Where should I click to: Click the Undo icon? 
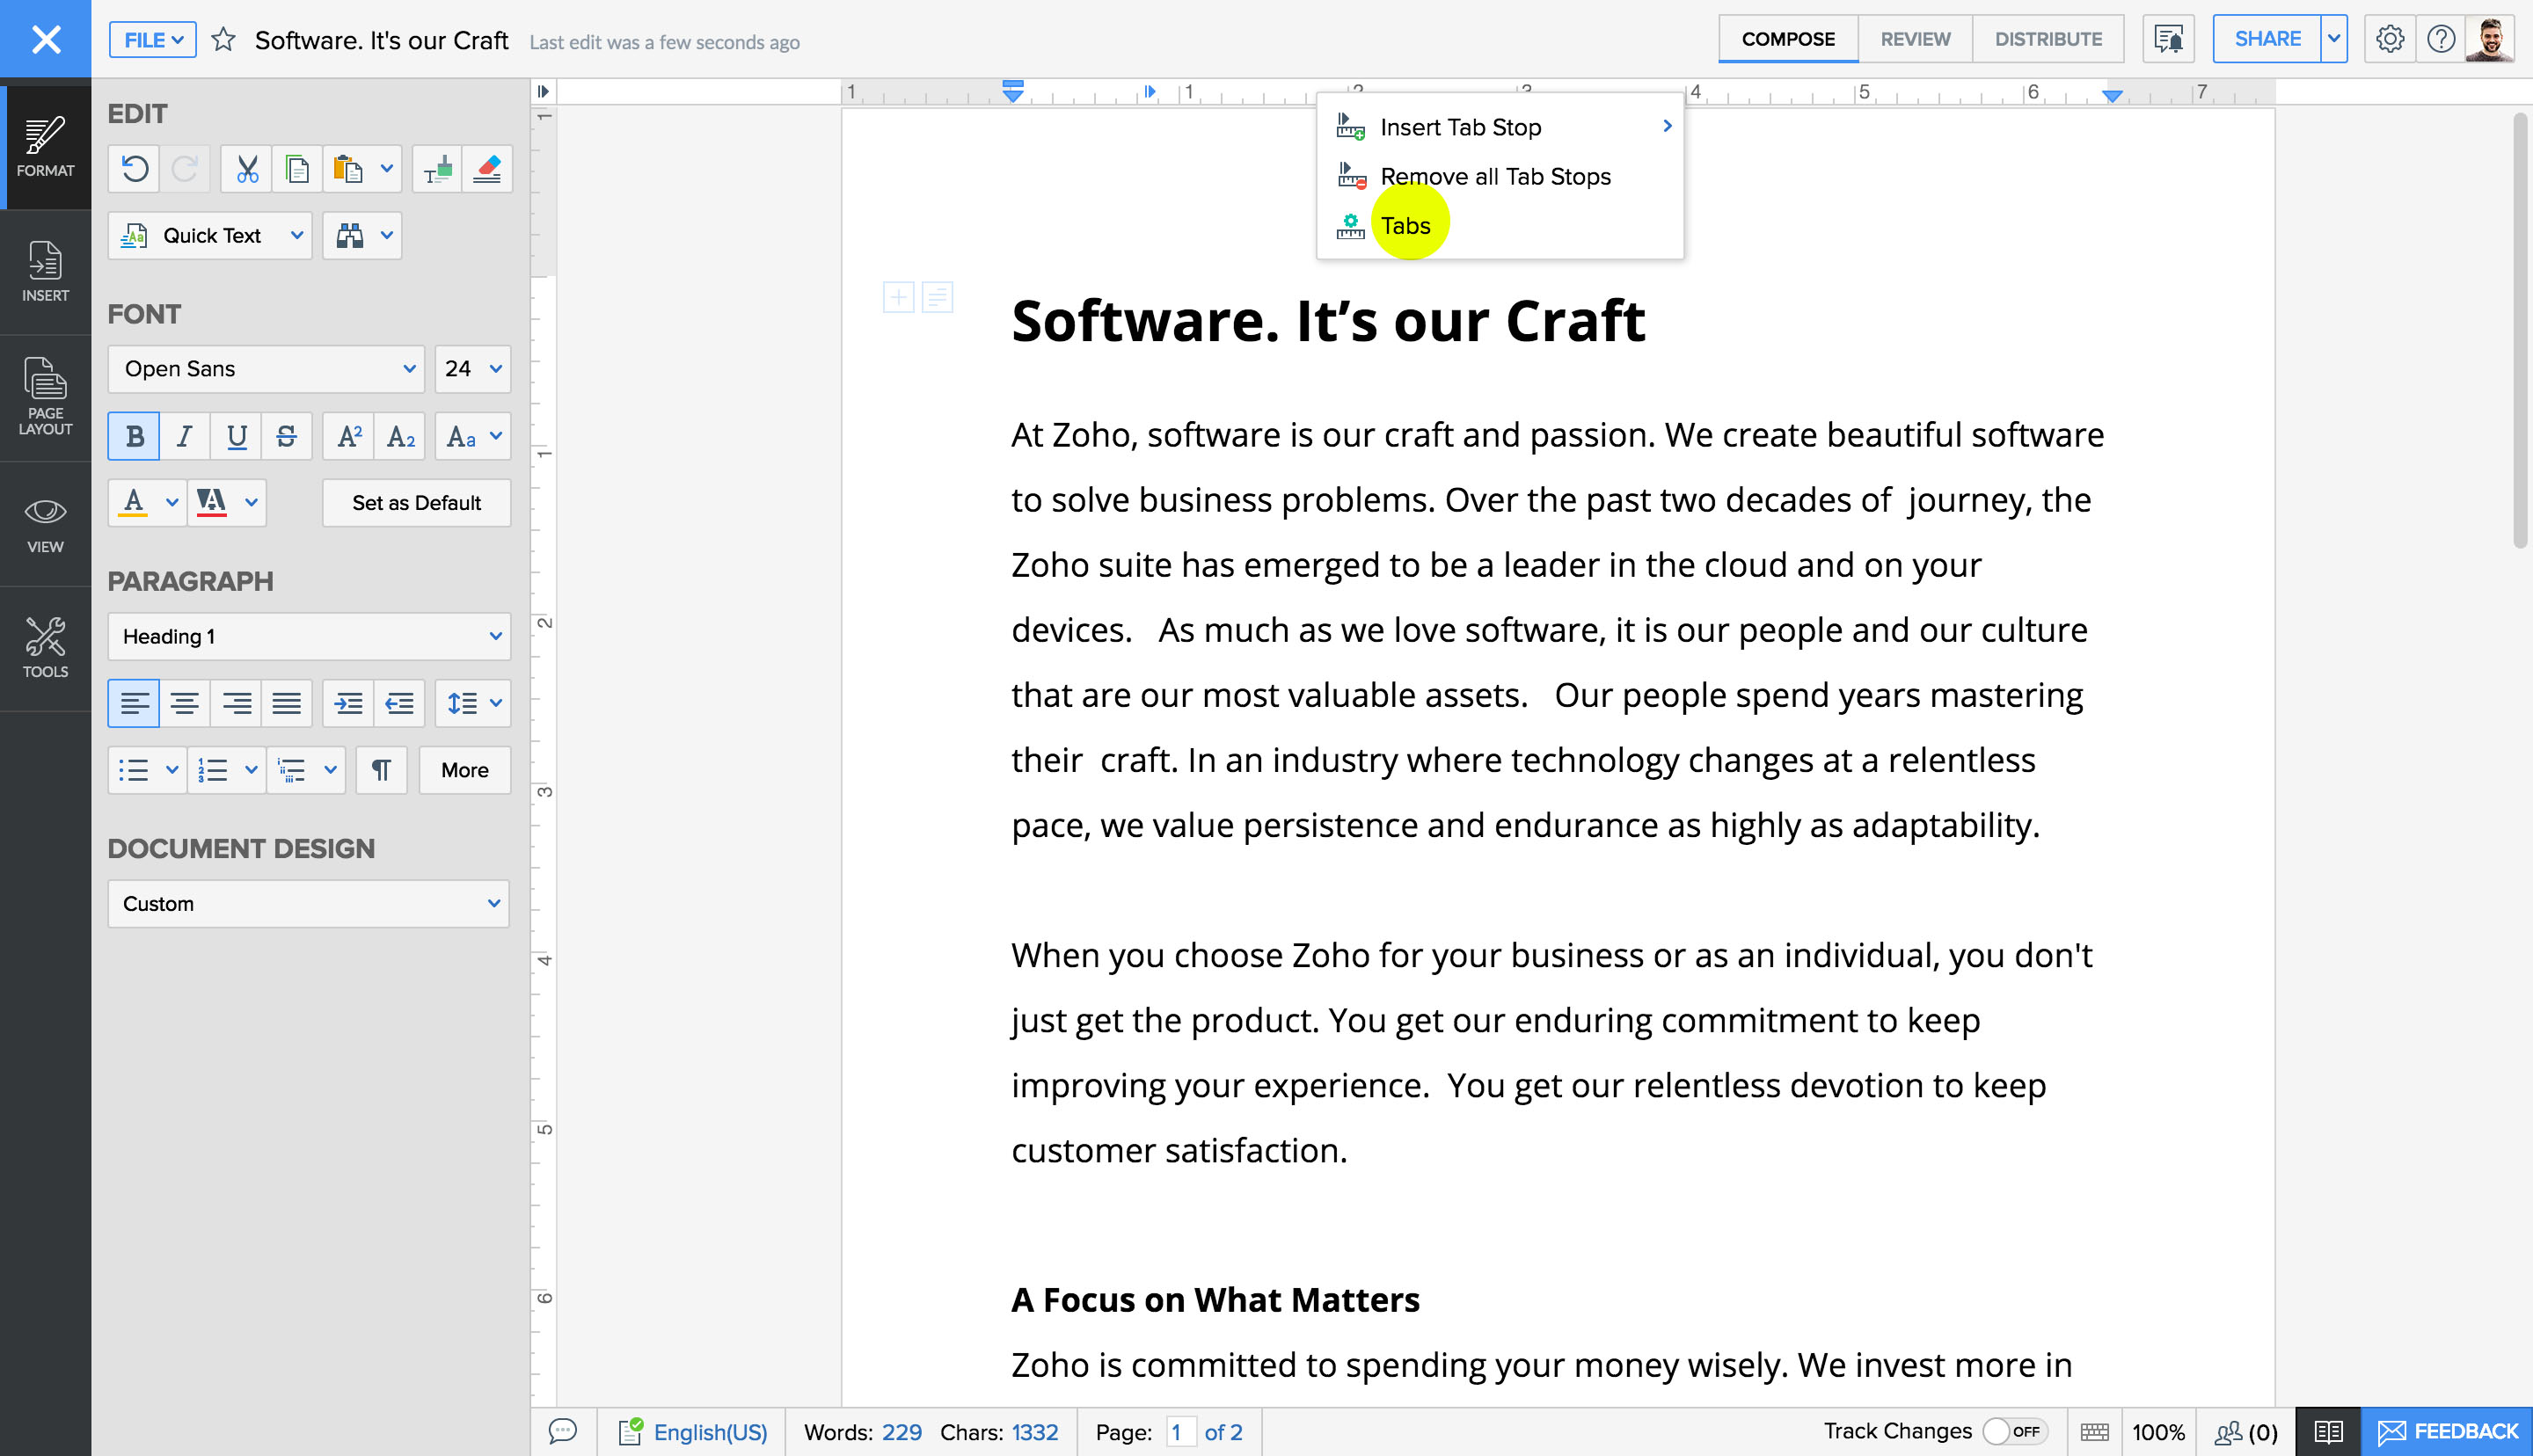(x=135, y=169)
